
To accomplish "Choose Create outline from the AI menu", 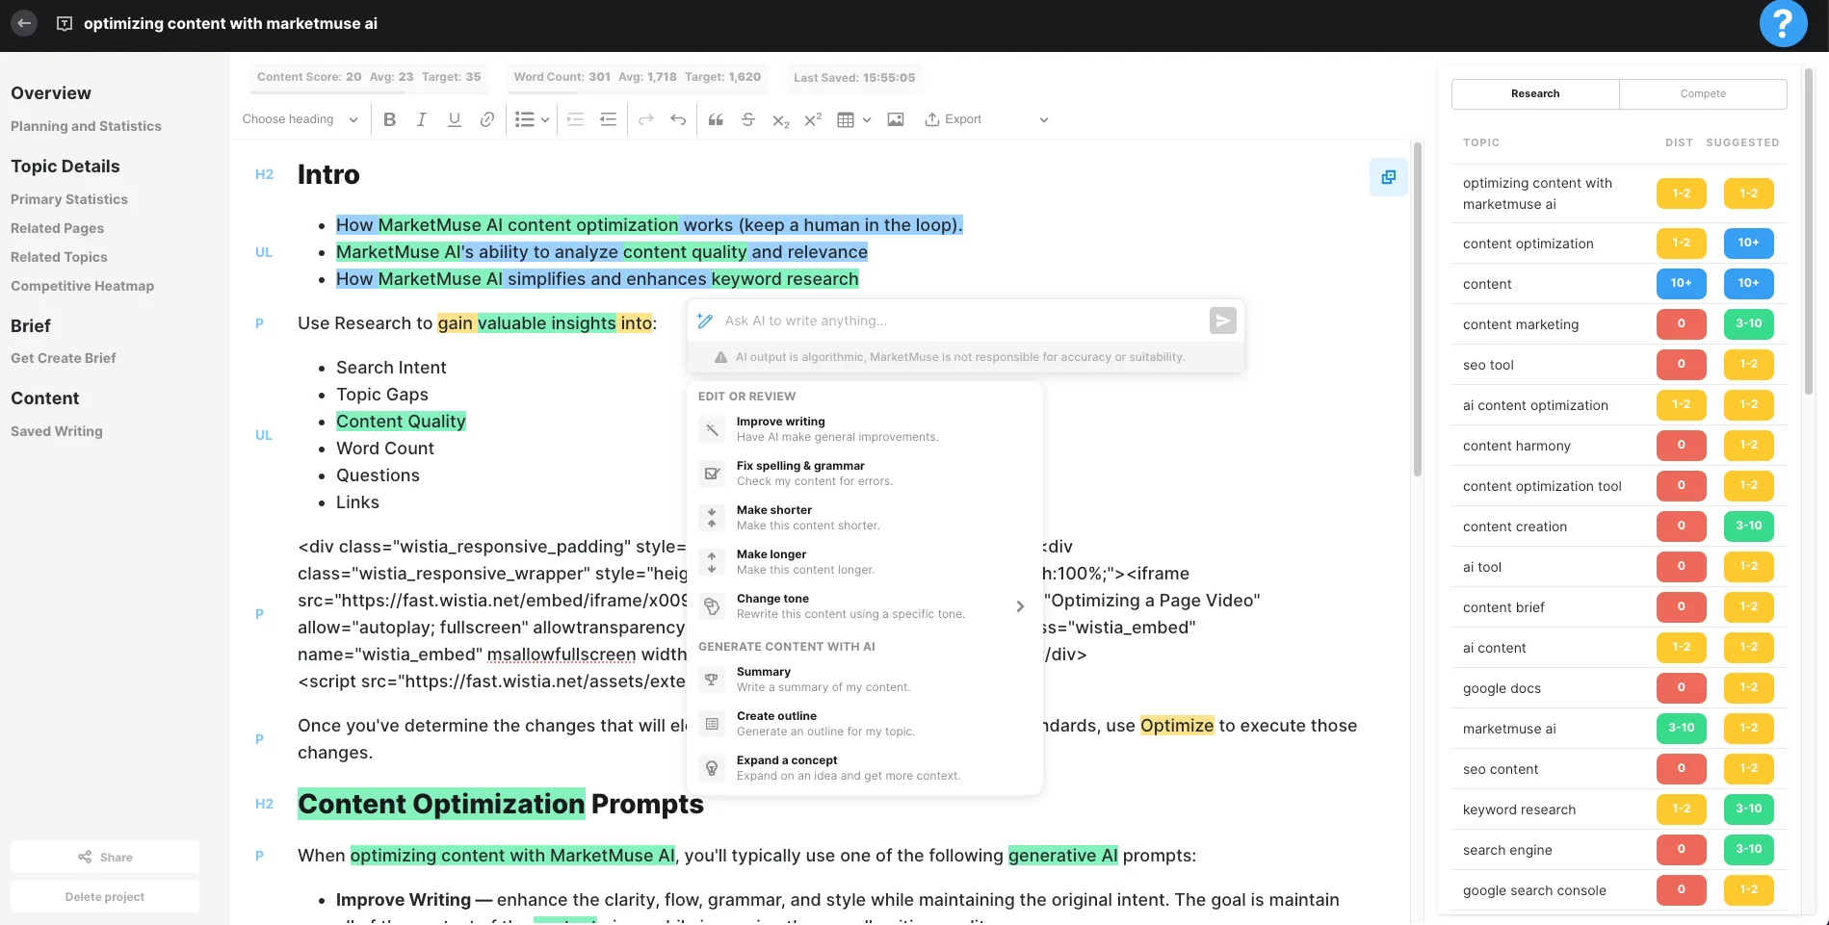I will coord(776,723).
